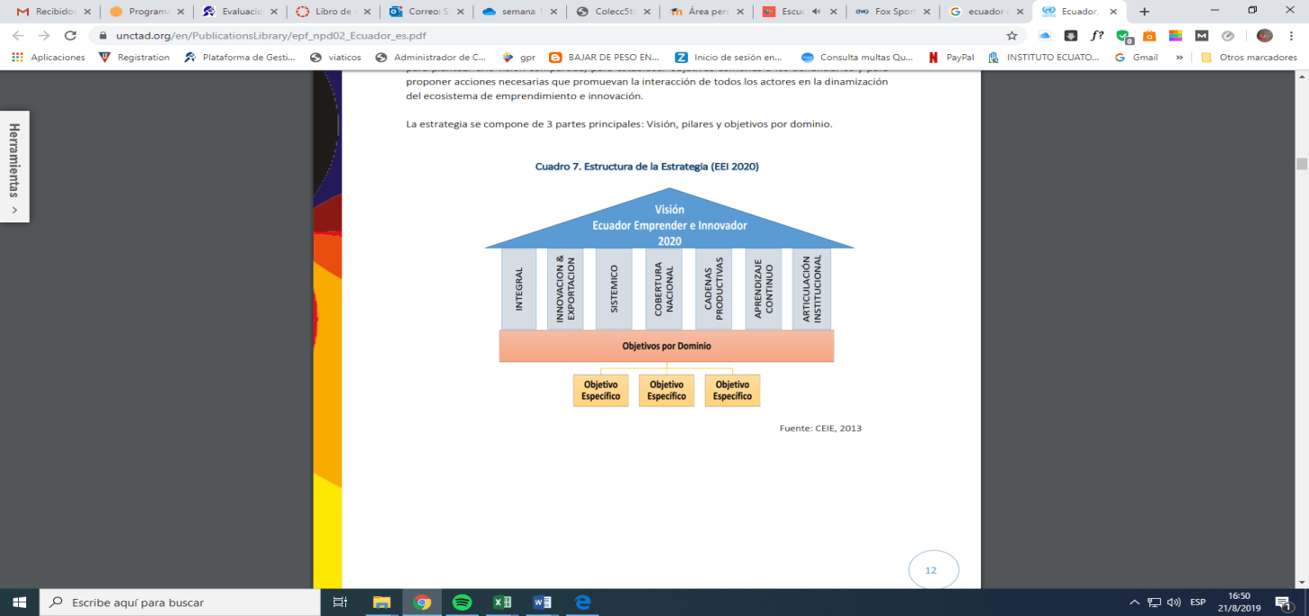Image resolution: width=1309 pixels, height=616 pixels.
Task: Reload the page with the refresh icon
Action: tap(70, 36)
